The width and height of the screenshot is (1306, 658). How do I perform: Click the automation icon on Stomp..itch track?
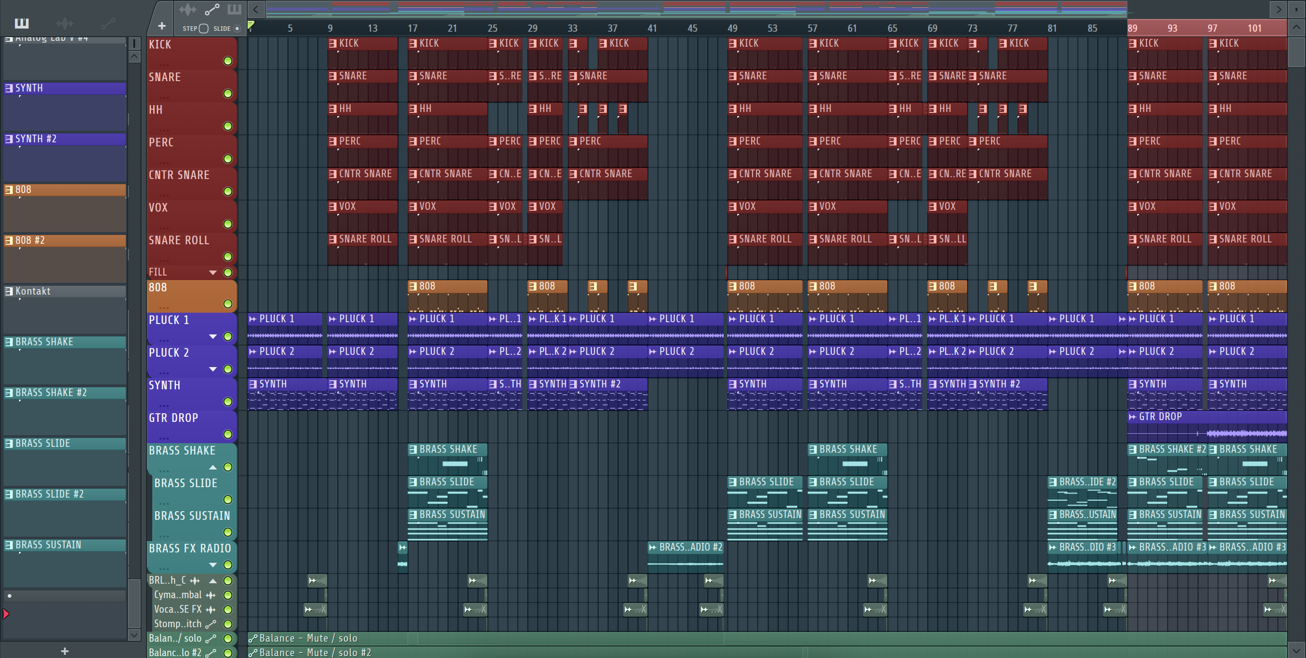click(x=211, y=624)
